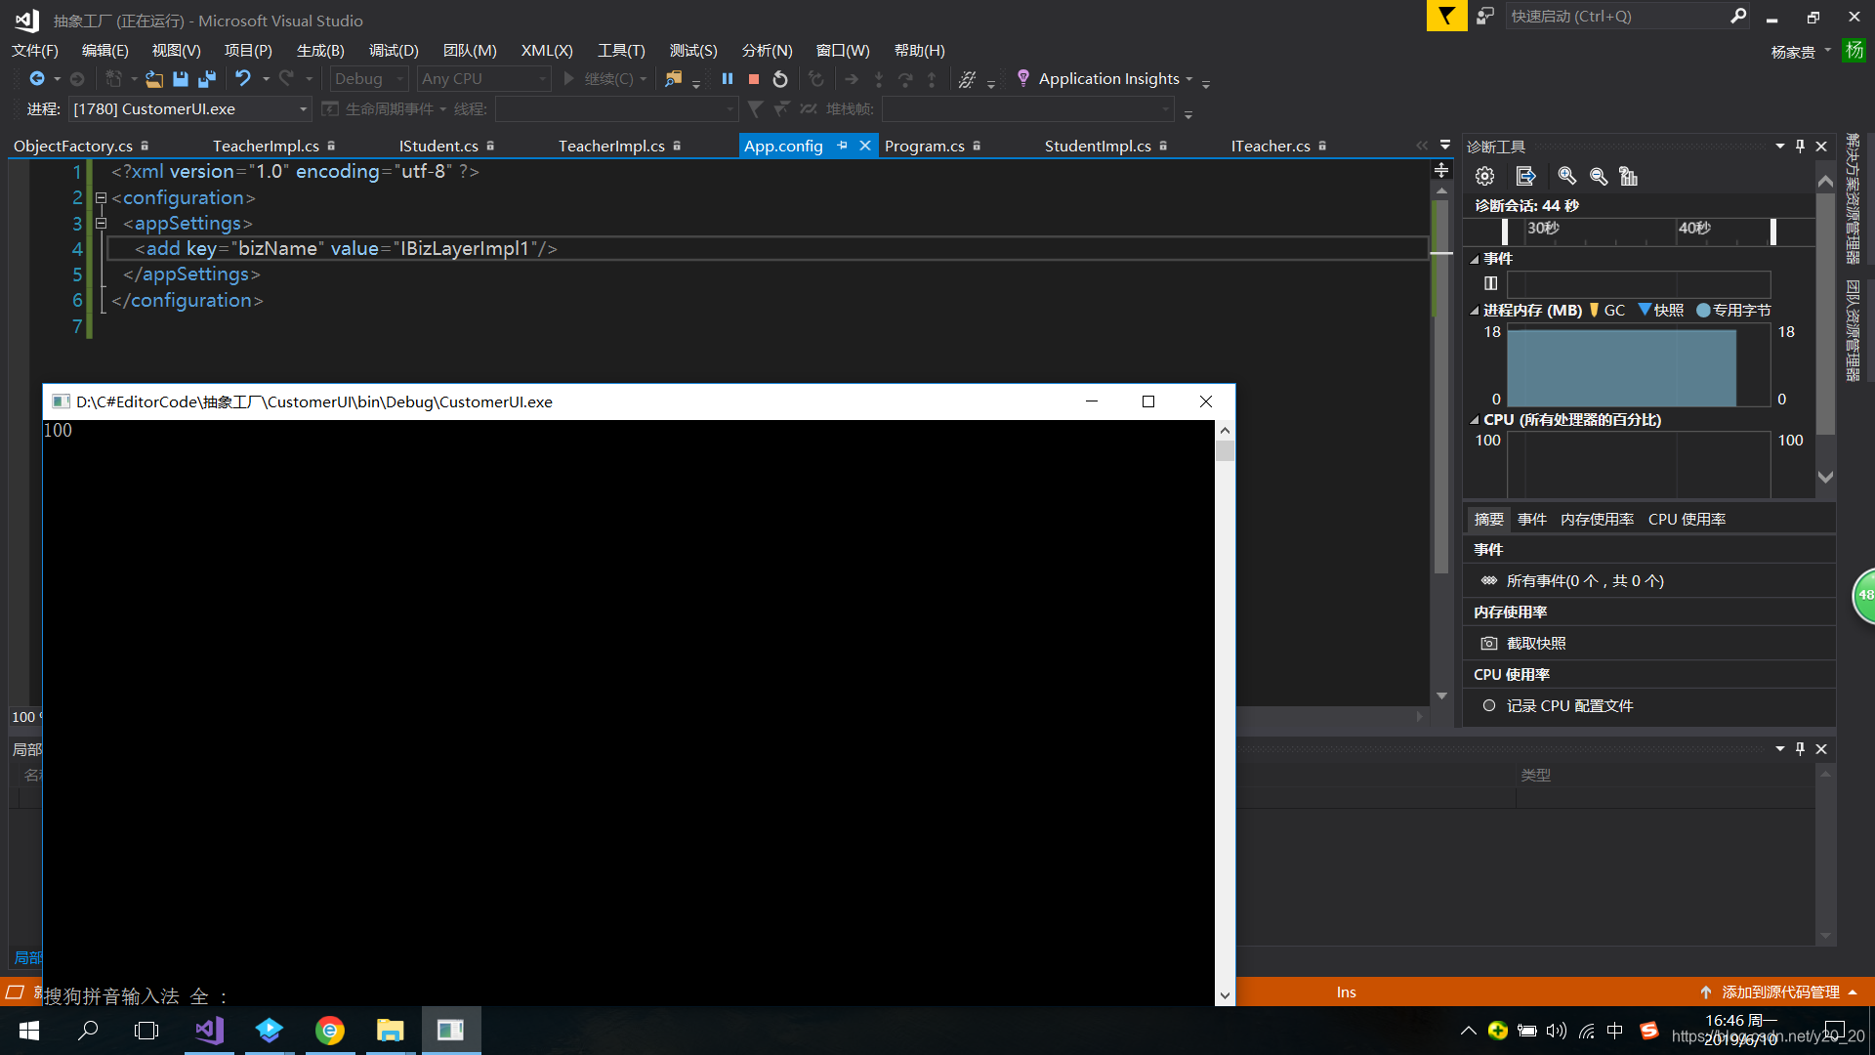1875x1055 pixels.
Task: Collapse the configuration XML node
Action: (101, 197)
